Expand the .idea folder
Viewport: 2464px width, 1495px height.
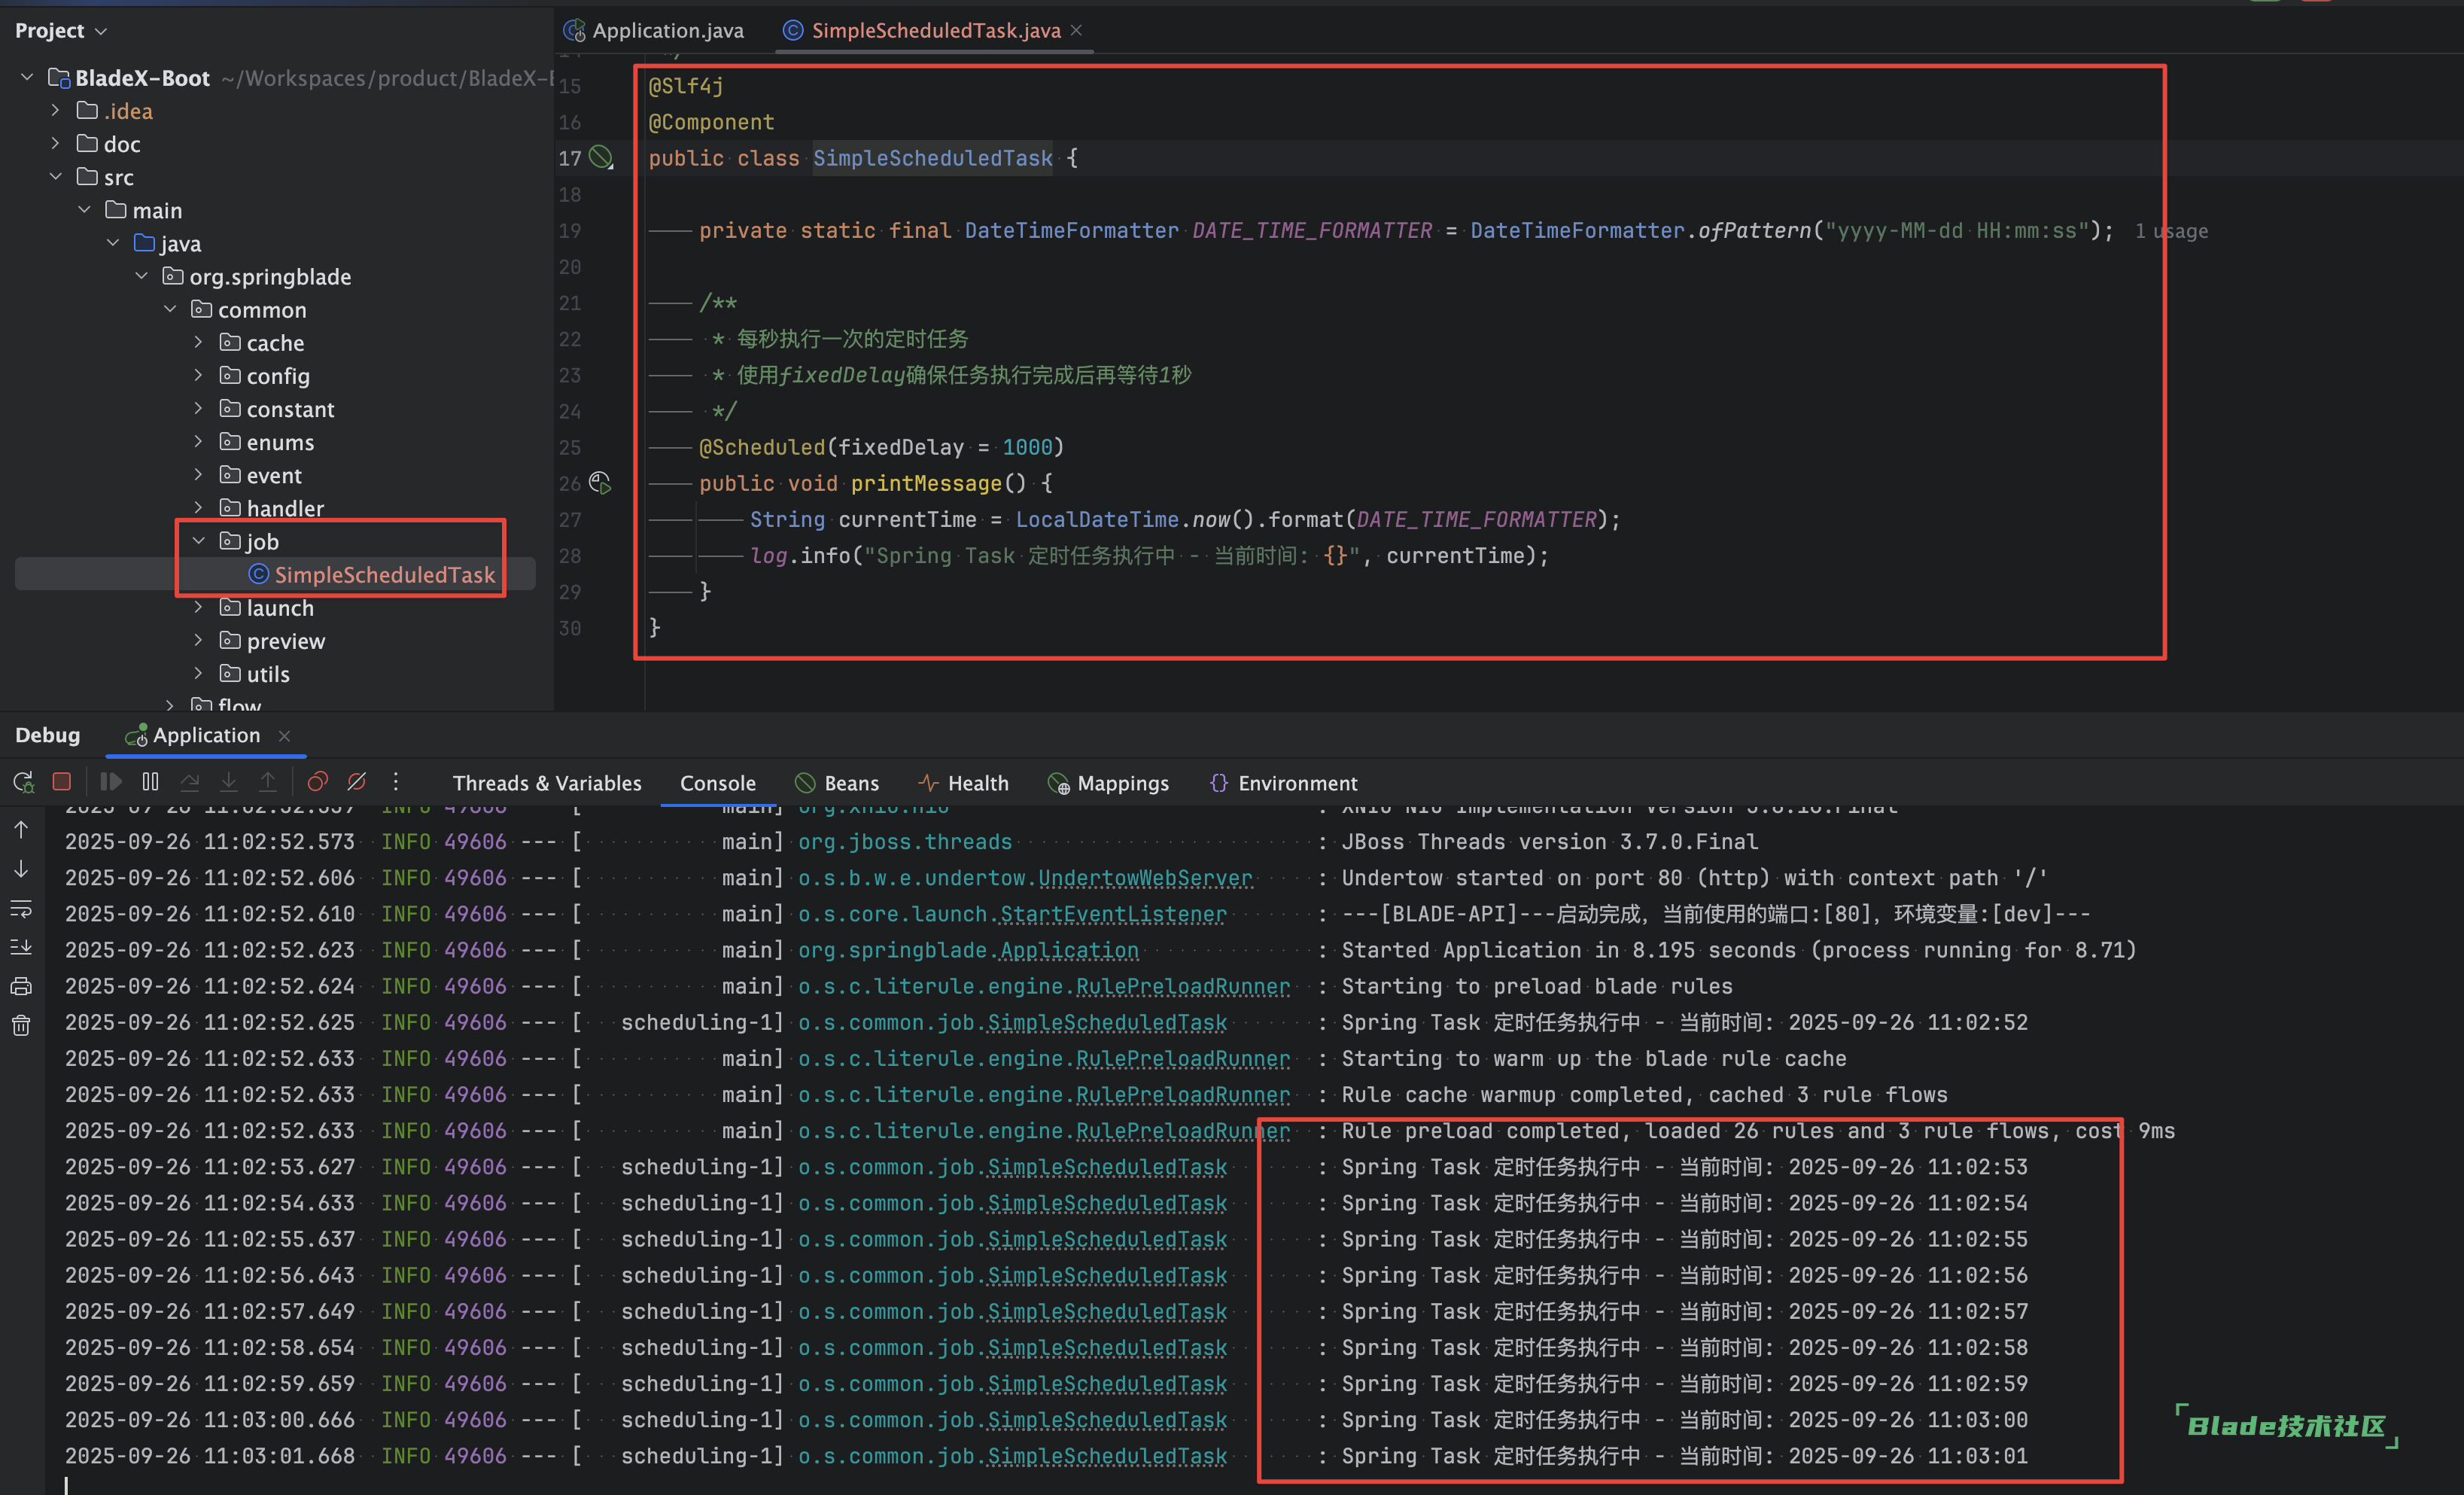(56, 110)
